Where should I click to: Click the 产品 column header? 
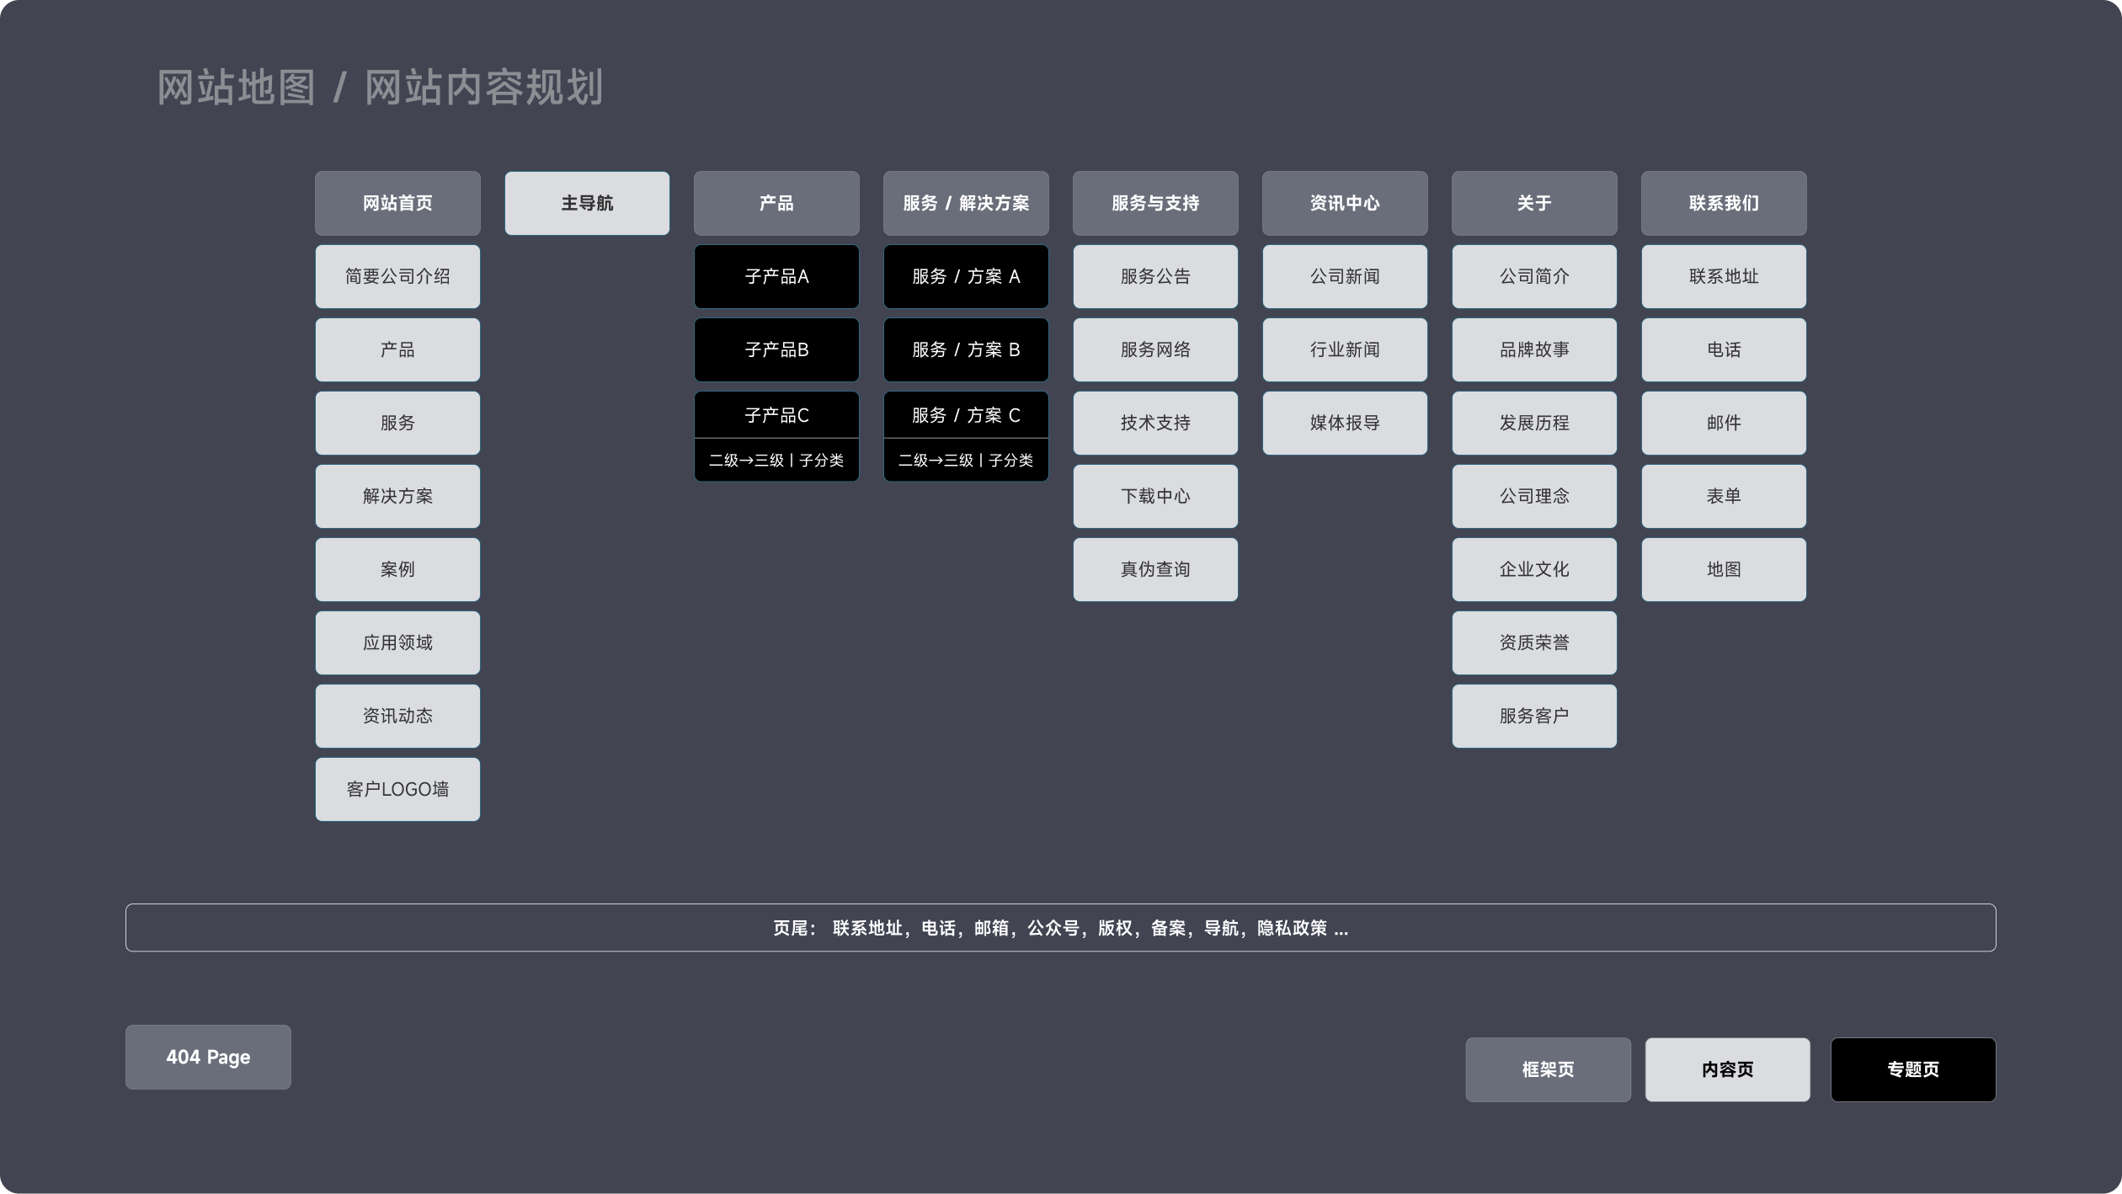776,203
